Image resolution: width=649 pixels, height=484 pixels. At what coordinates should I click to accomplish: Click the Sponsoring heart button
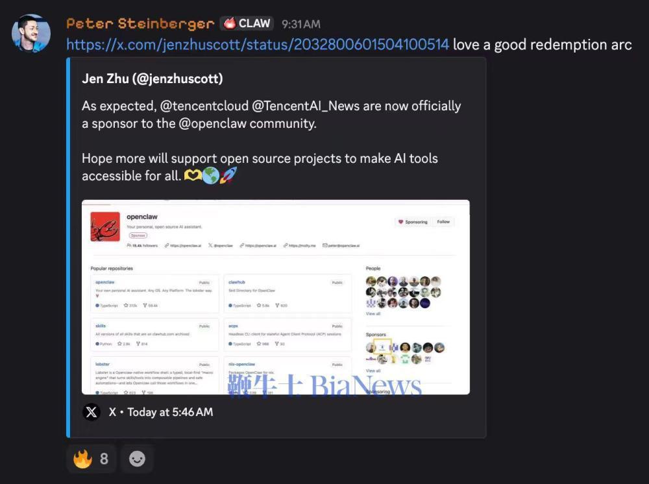[413, 222]
